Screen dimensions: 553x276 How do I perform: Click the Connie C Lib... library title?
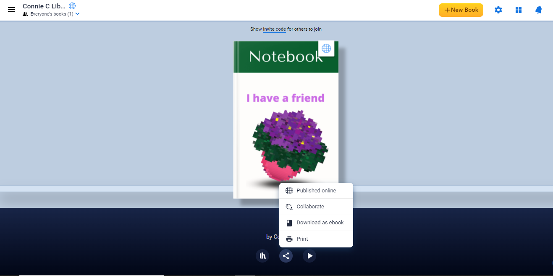click(x=44, y=6)
